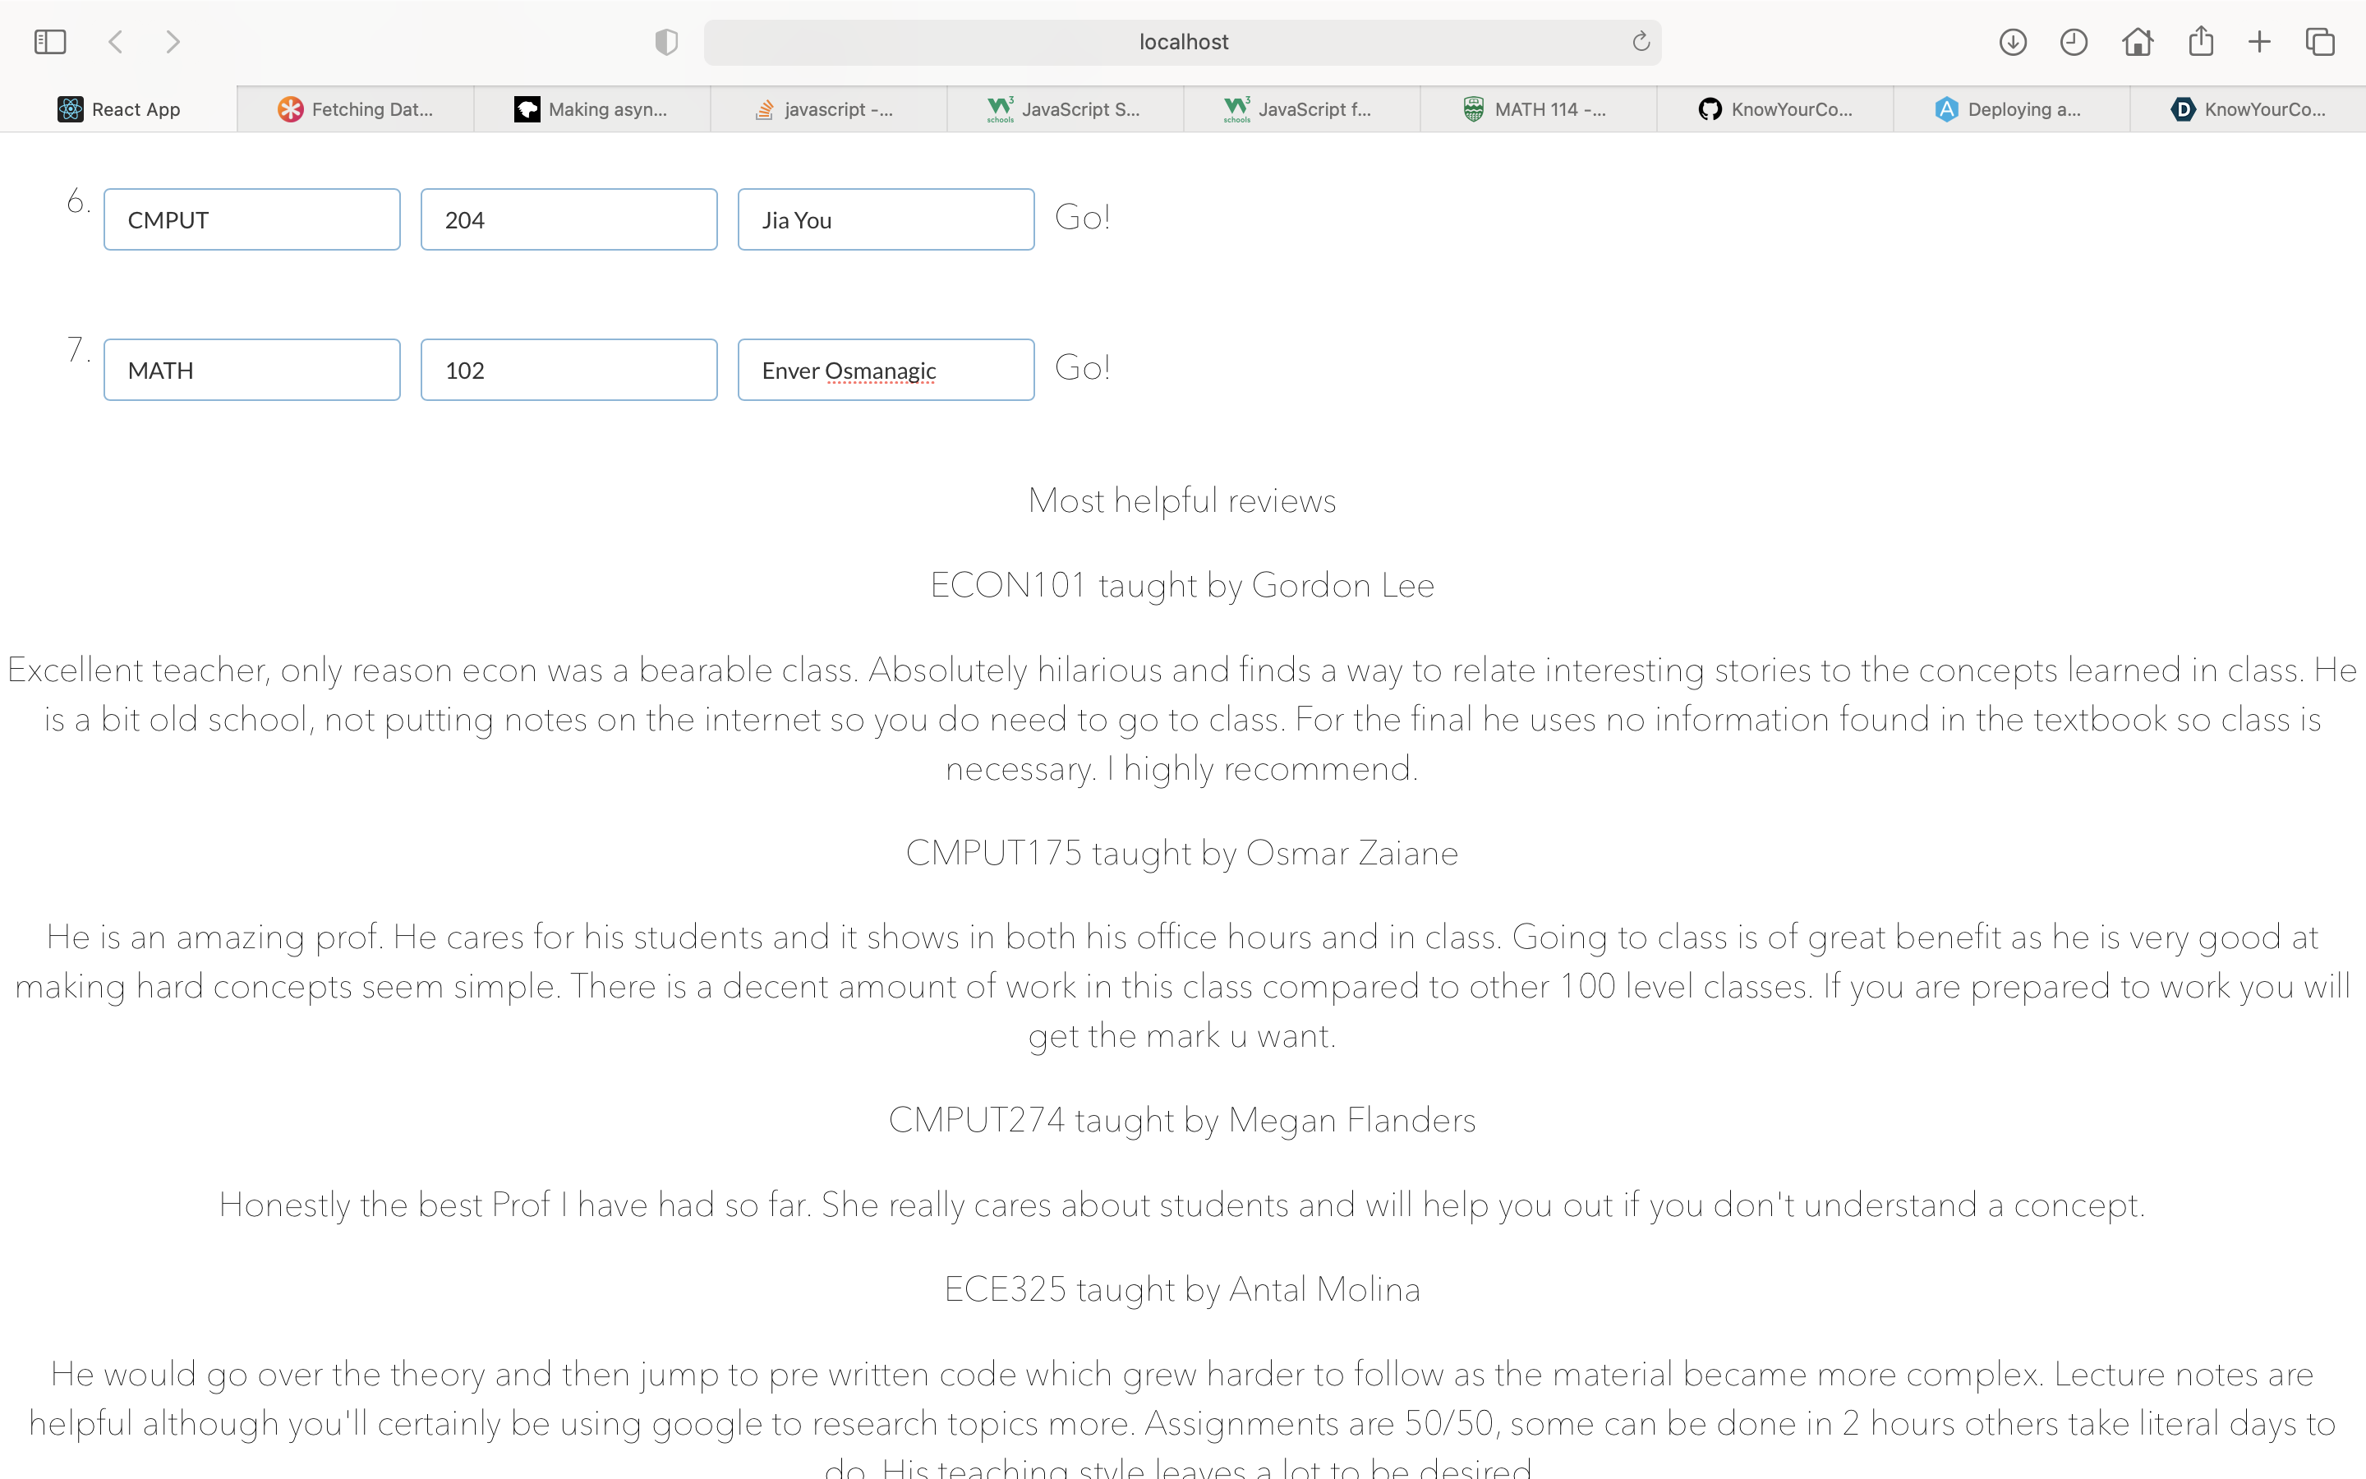Image resolution: width=2366 pixels, height=1479 pixels.
Task: Open the browsing history clock icon
Action: coord(2073,42)
